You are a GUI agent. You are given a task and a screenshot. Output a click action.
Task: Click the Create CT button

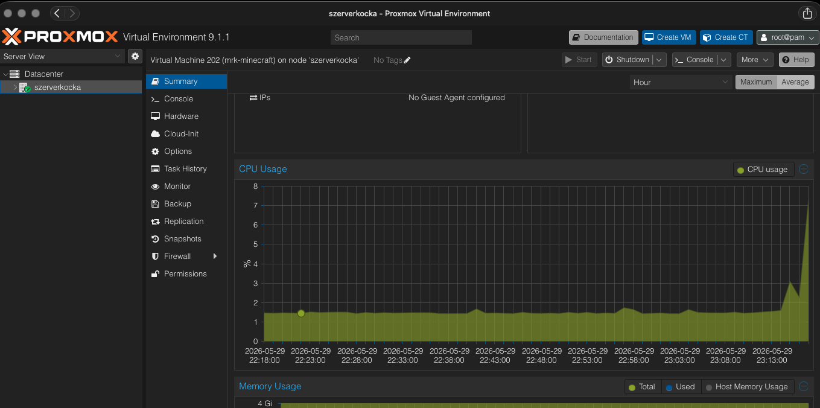click(726, 37)
